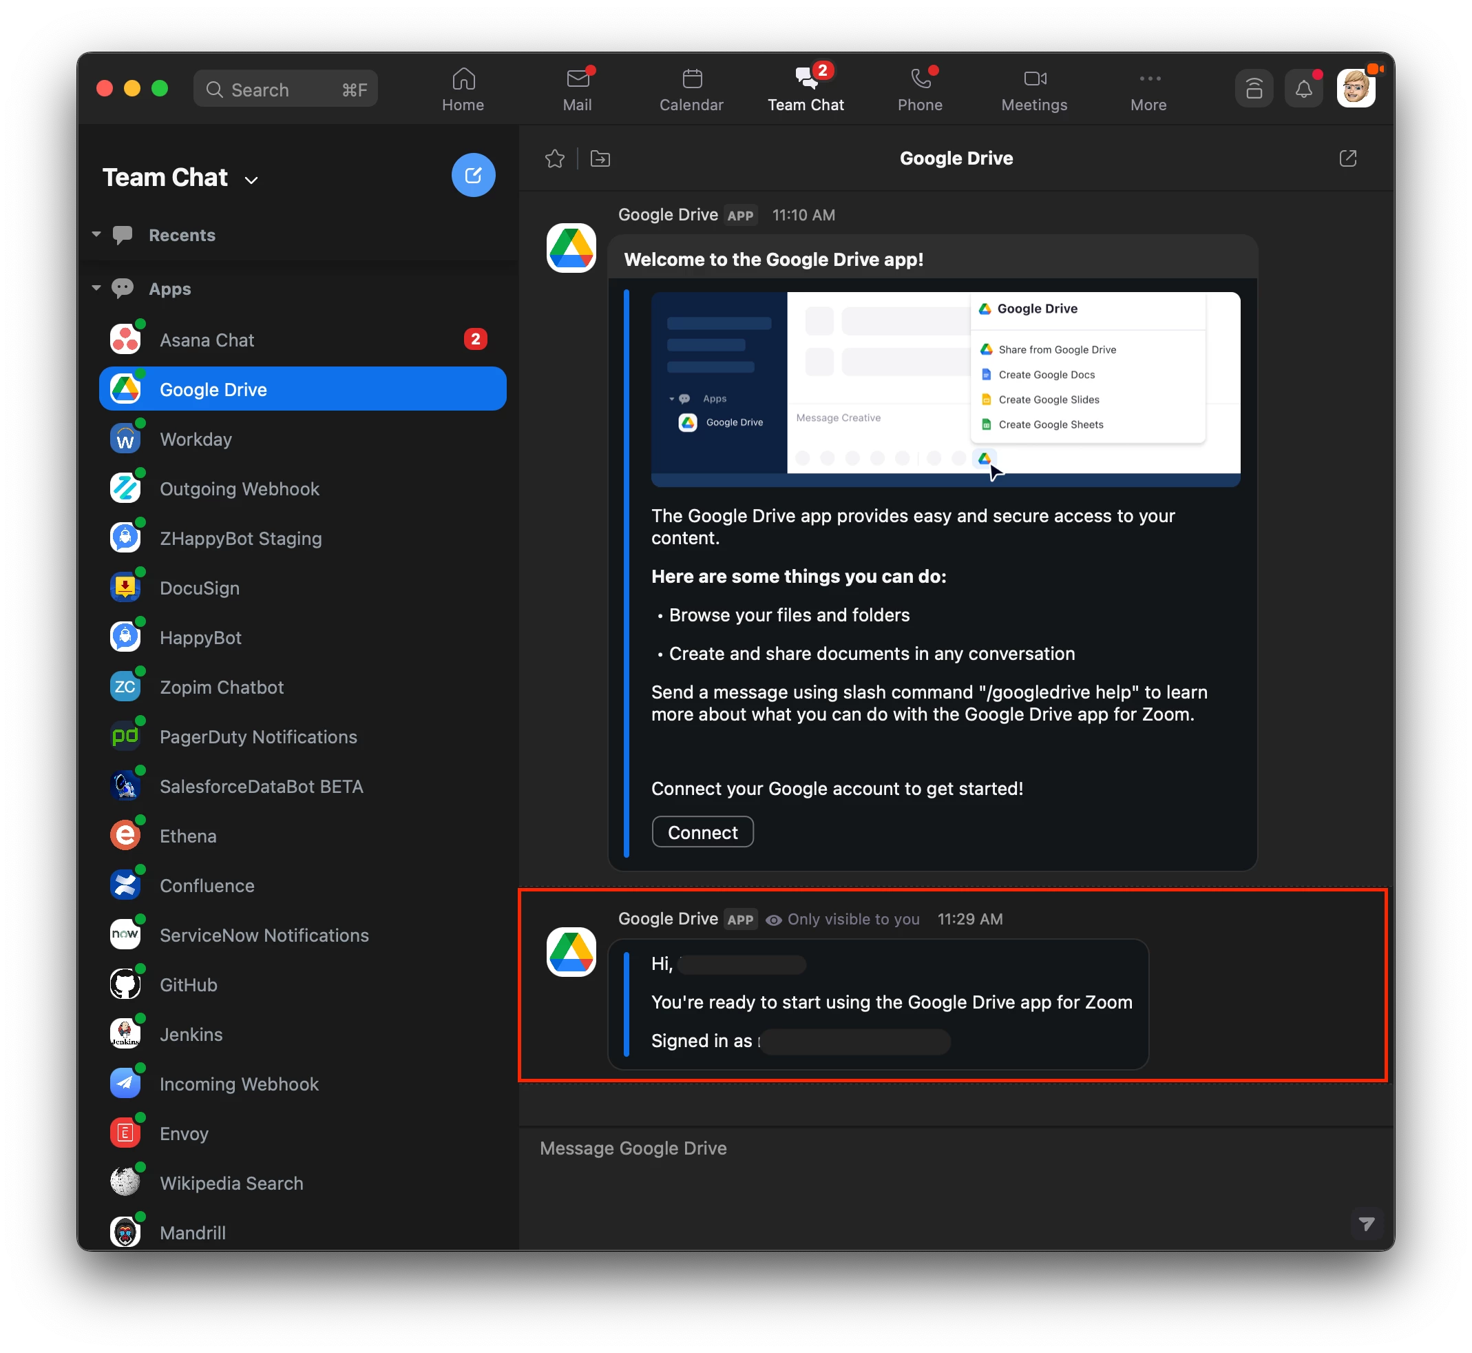1472x1353 pixels.
Task: Select the GitHub app chat
Action: (188, 984)
